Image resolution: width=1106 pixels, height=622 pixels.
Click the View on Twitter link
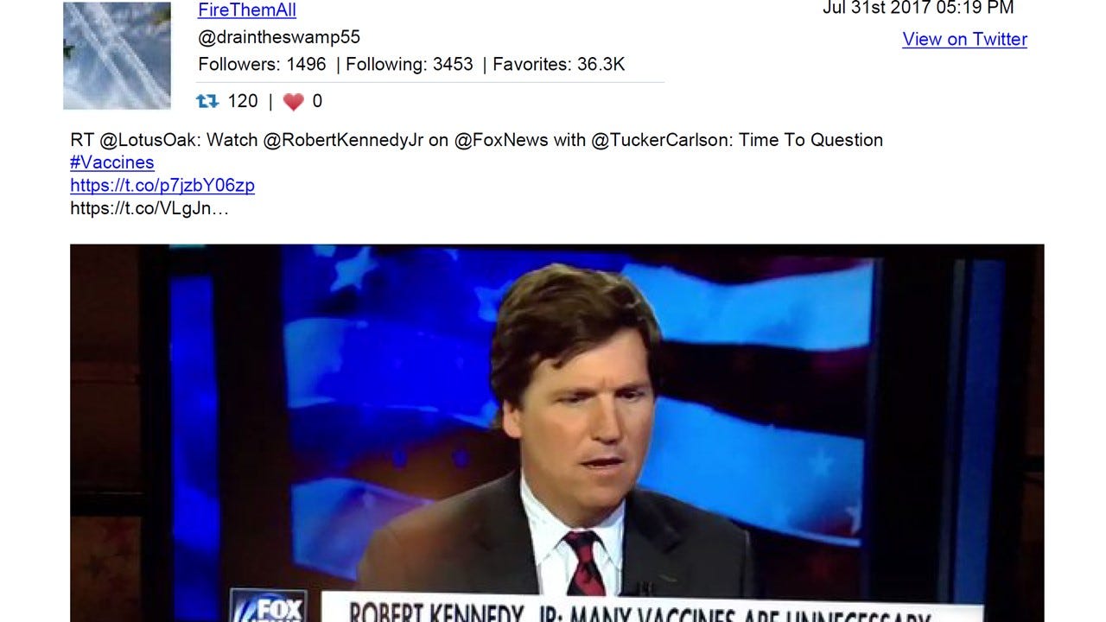[964, 39]
